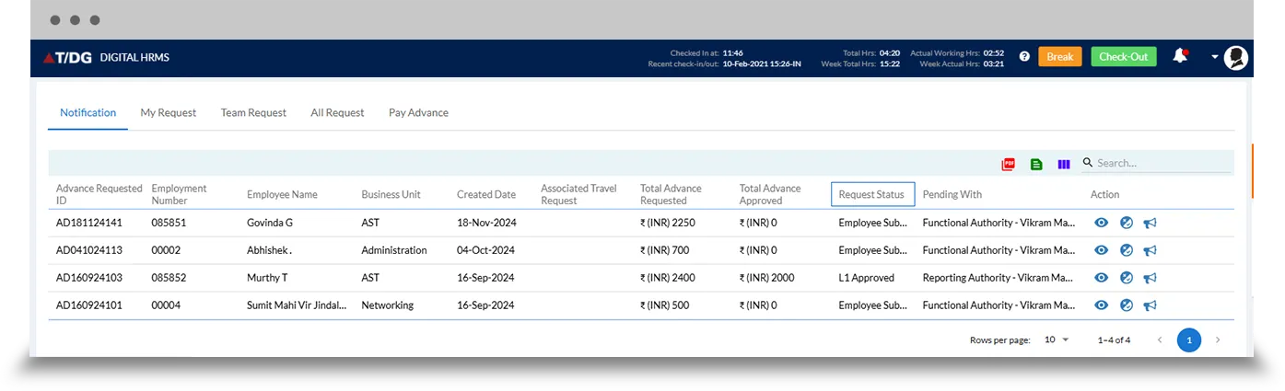Screen dimensions: 1285x391
Task: Open the notifications bell
Action: pos(1180,56)
